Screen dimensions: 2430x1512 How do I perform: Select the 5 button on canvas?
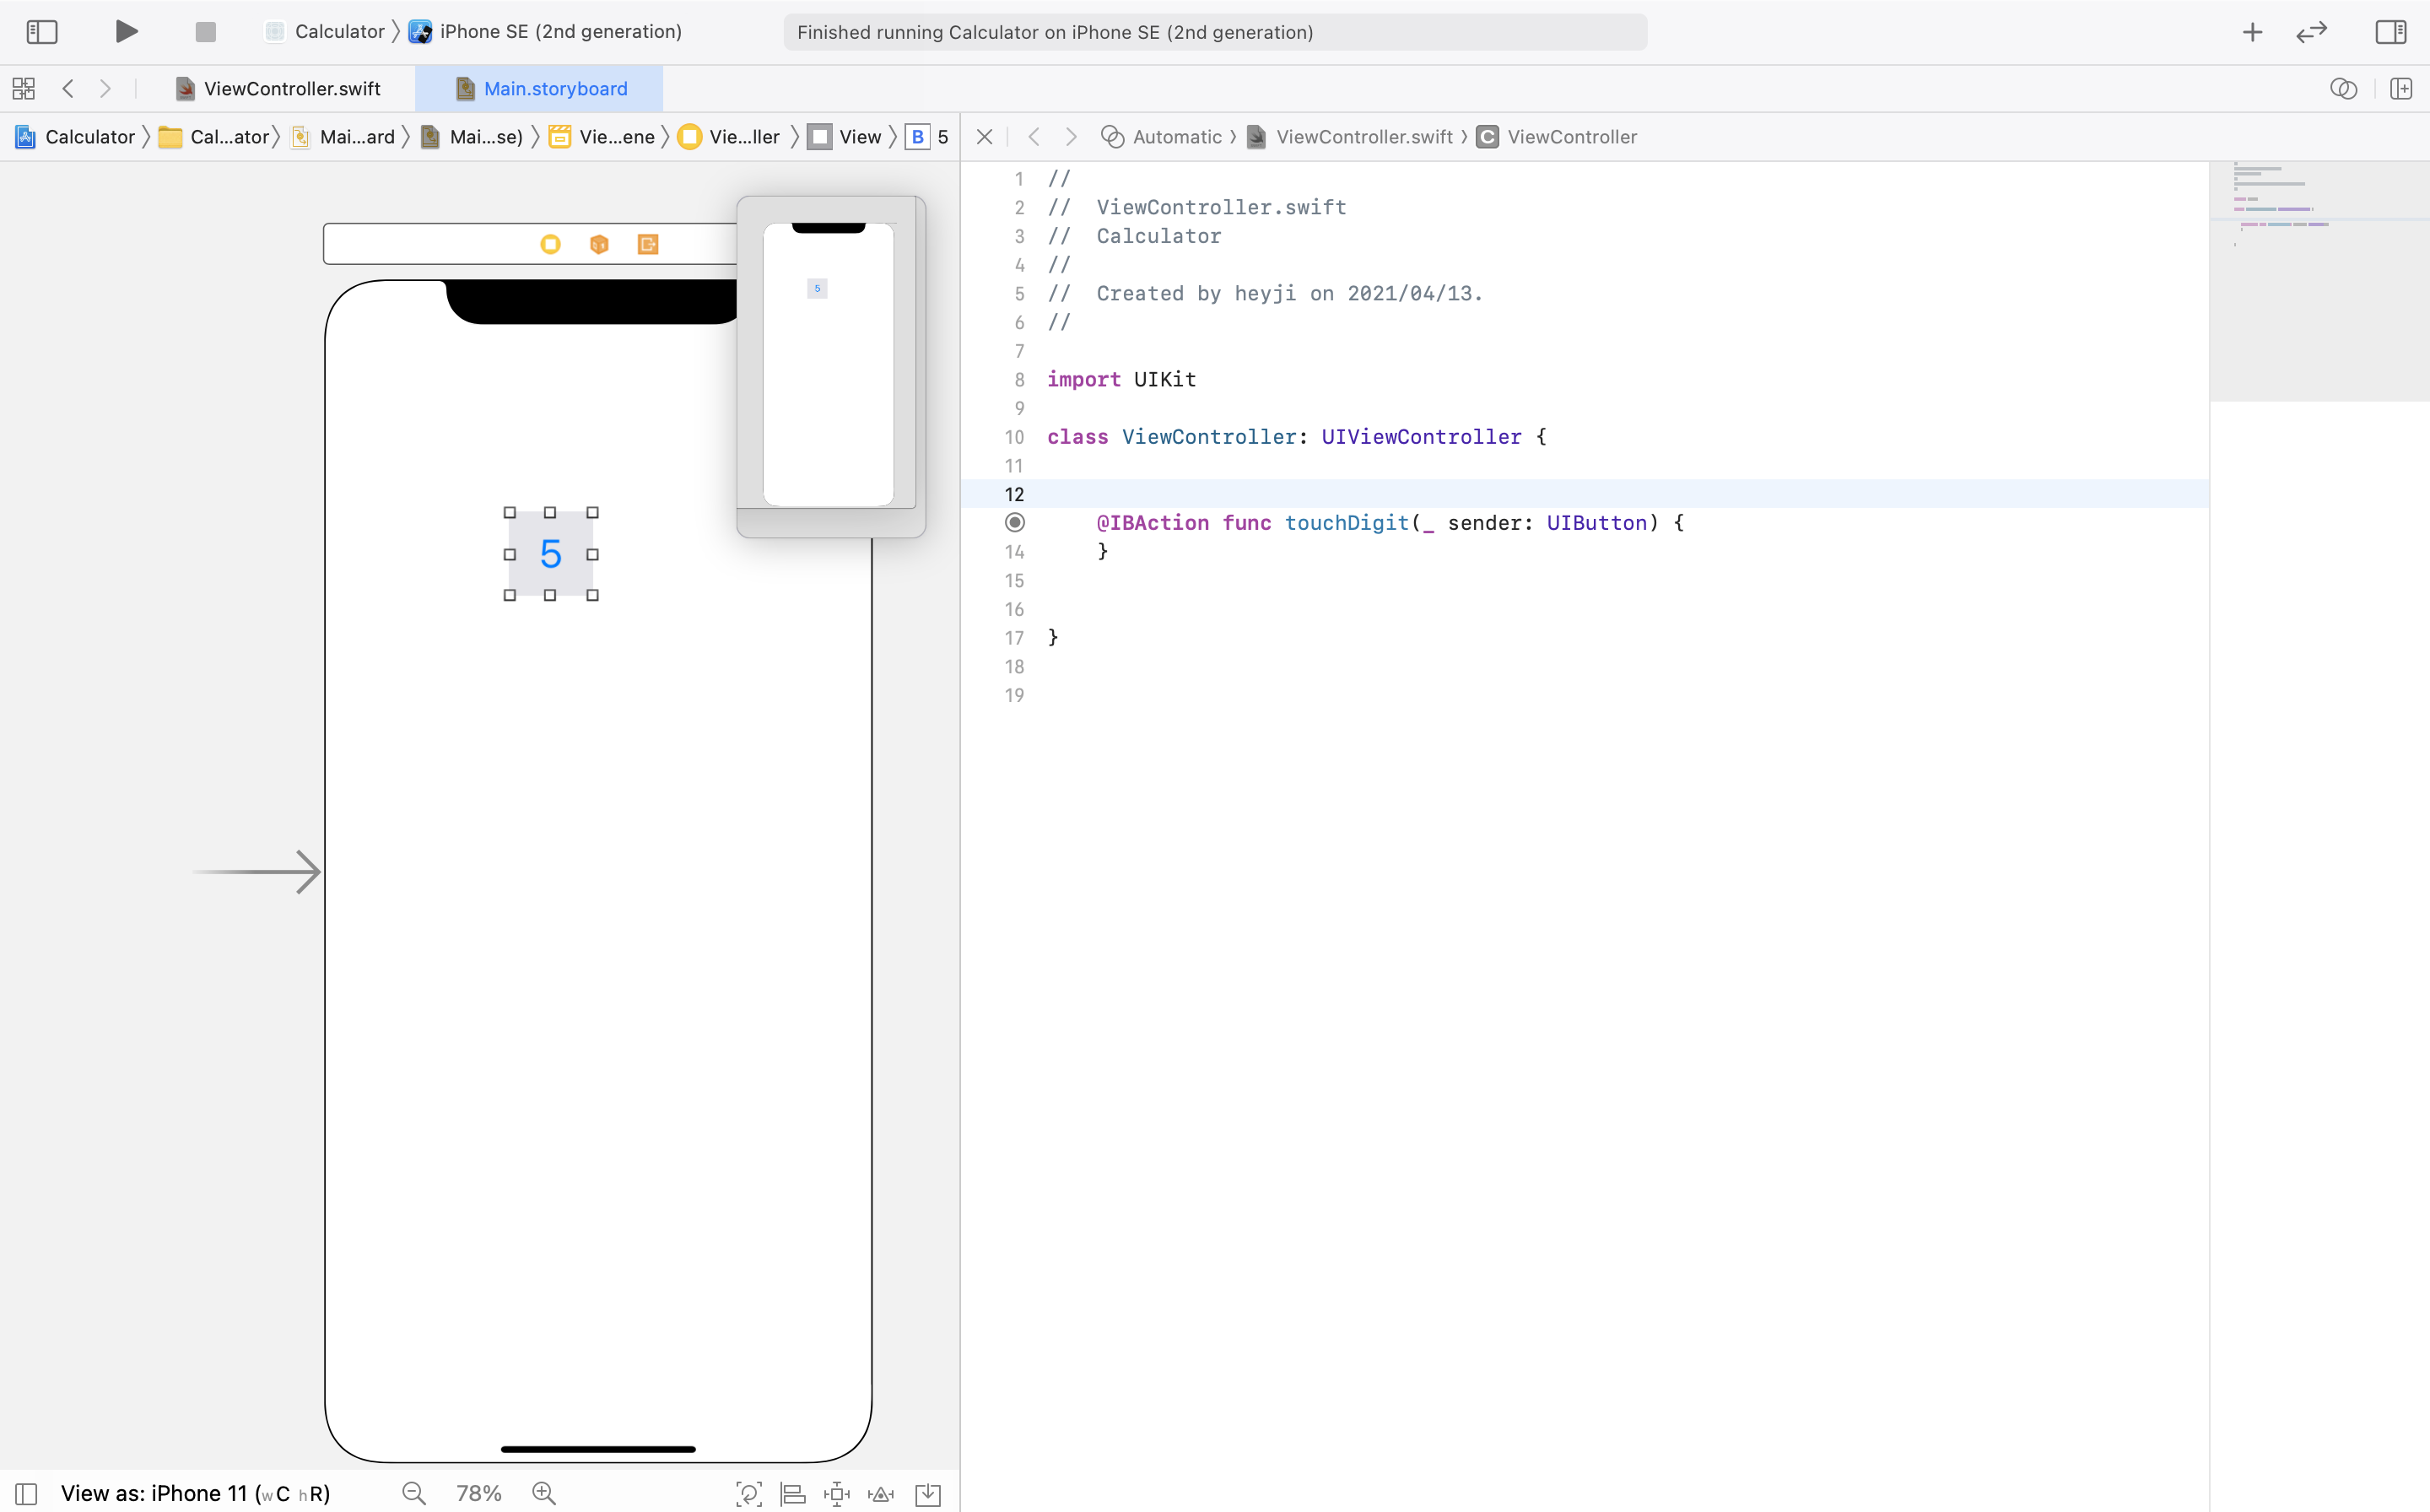click(551, 554)
